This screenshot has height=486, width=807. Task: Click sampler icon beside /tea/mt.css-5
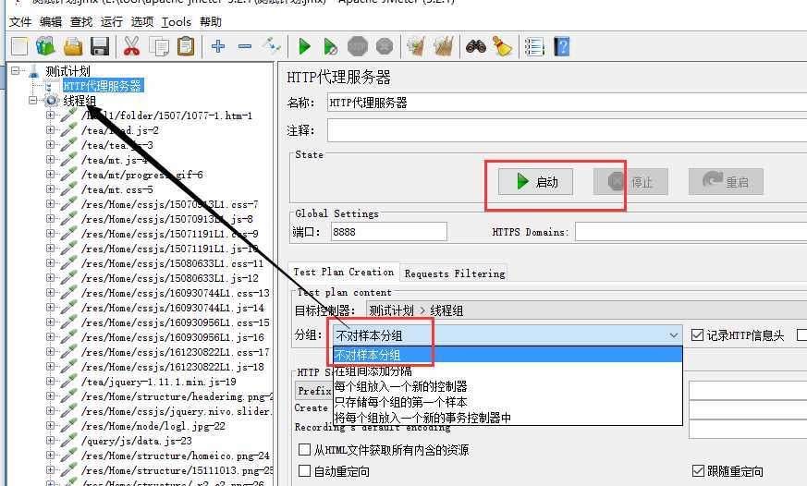68,189
